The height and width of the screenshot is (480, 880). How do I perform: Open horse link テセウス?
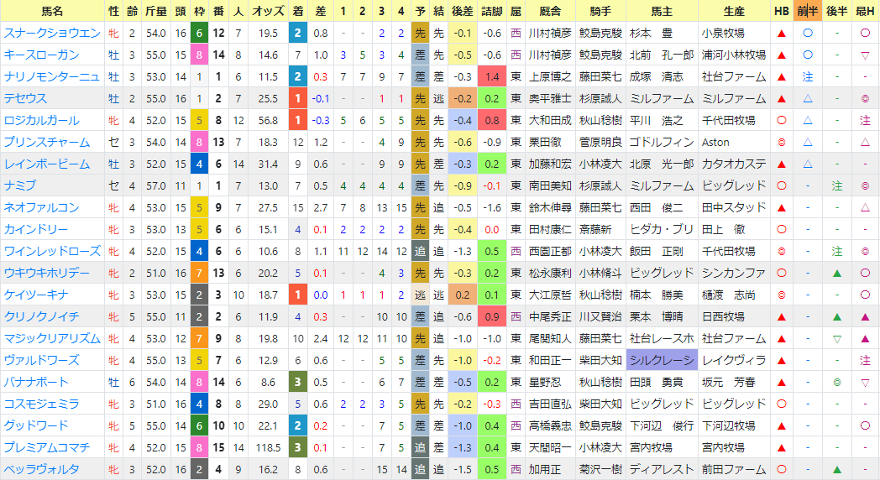coord(25,99)
